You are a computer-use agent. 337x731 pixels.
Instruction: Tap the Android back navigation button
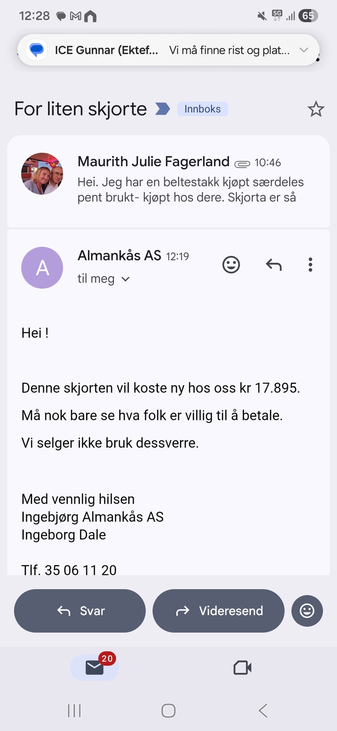point(263,711)
